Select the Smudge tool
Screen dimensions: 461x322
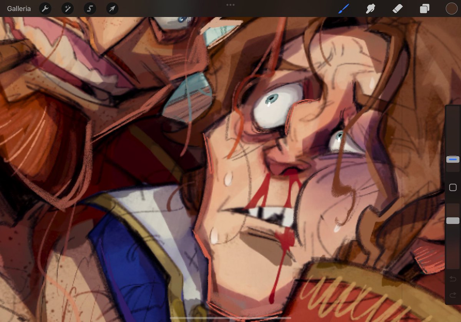click(x=370, y=8)
